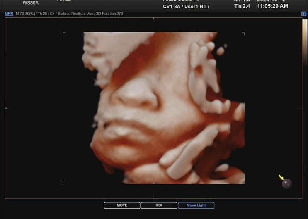The height and width of the screenshot is (219, 308).
Task: Select the ROI button
Action: coord(159,205)
